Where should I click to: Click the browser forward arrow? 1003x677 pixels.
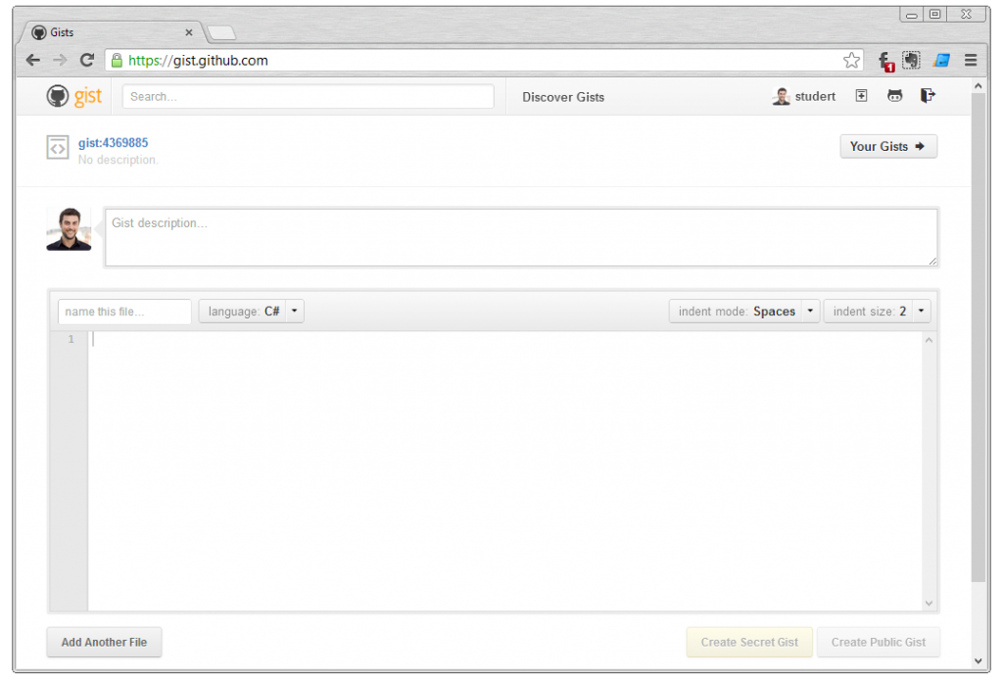pyautogui.click(x=60, y=60)
